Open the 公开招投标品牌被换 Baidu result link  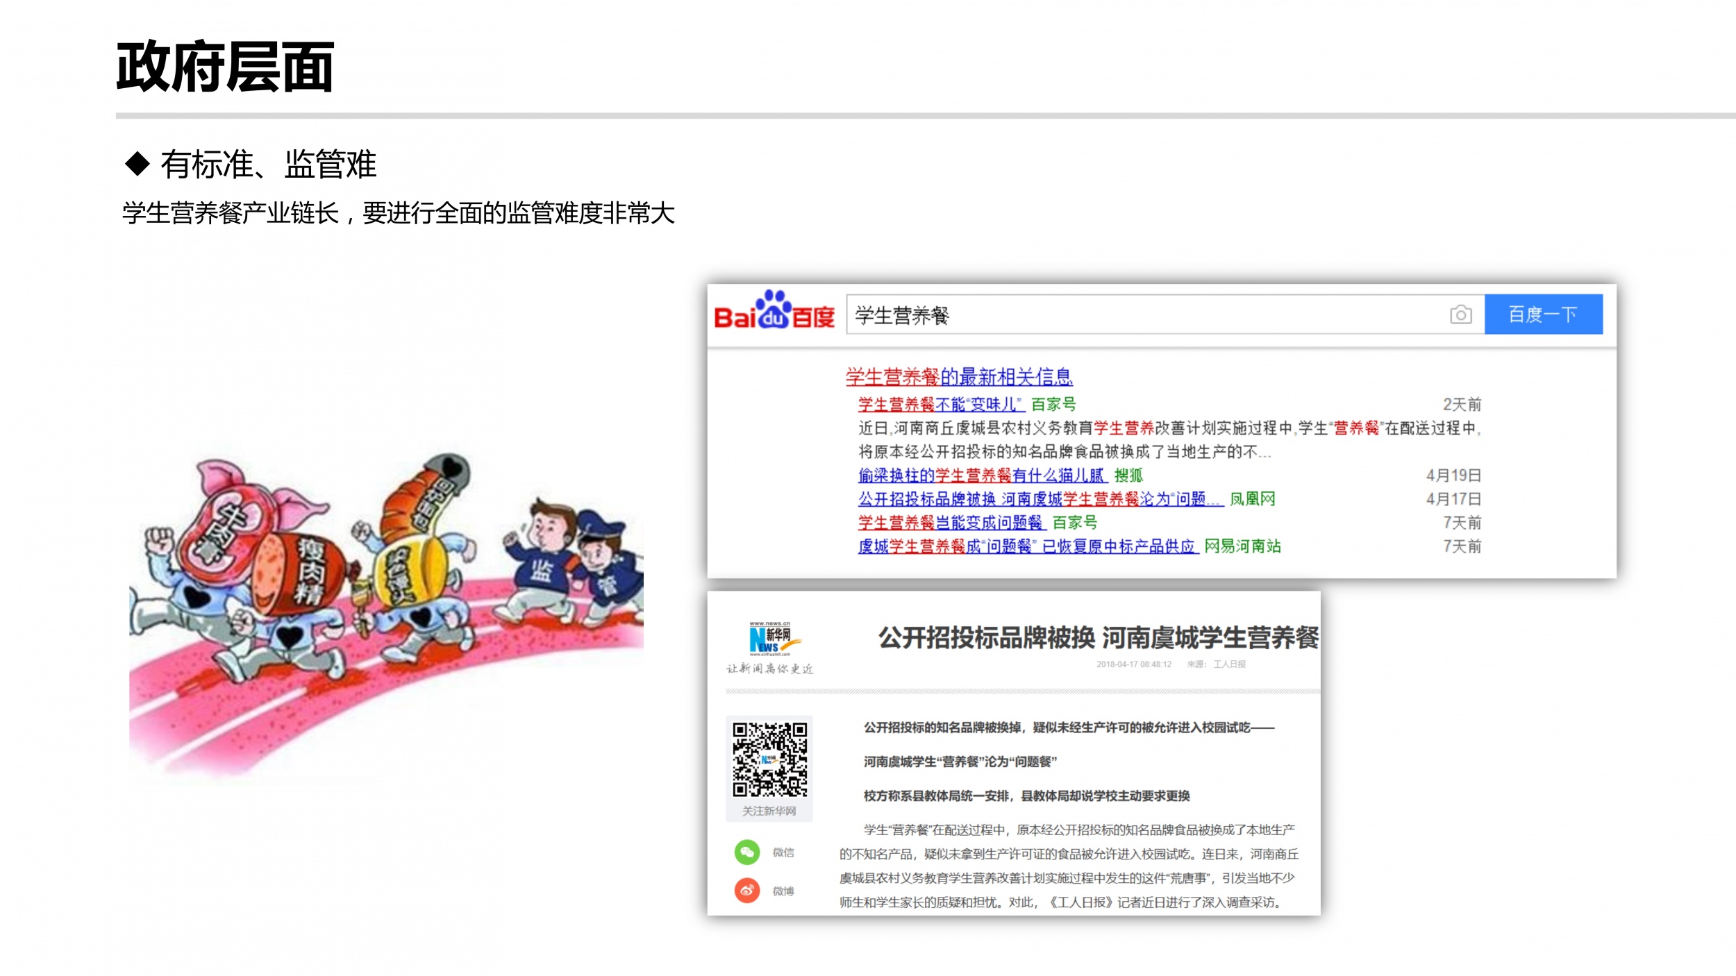click(x=1040, y=498)
